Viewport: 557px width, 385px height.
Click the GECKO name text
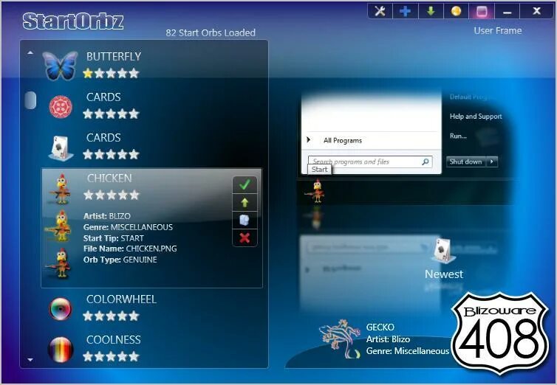pos(380,327)
